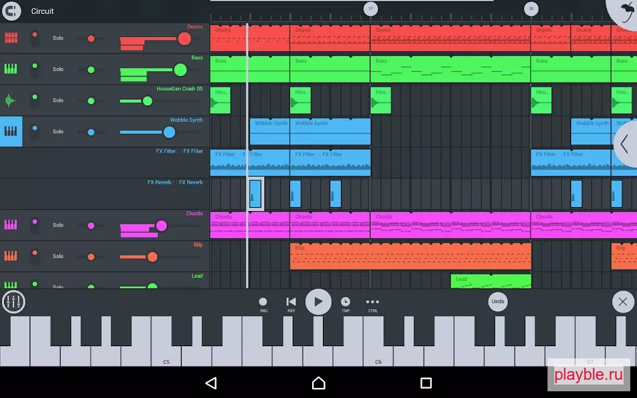Solo the Blip track
The height and width of the screenshot is (398, 637).
click(x=58, y=256)
